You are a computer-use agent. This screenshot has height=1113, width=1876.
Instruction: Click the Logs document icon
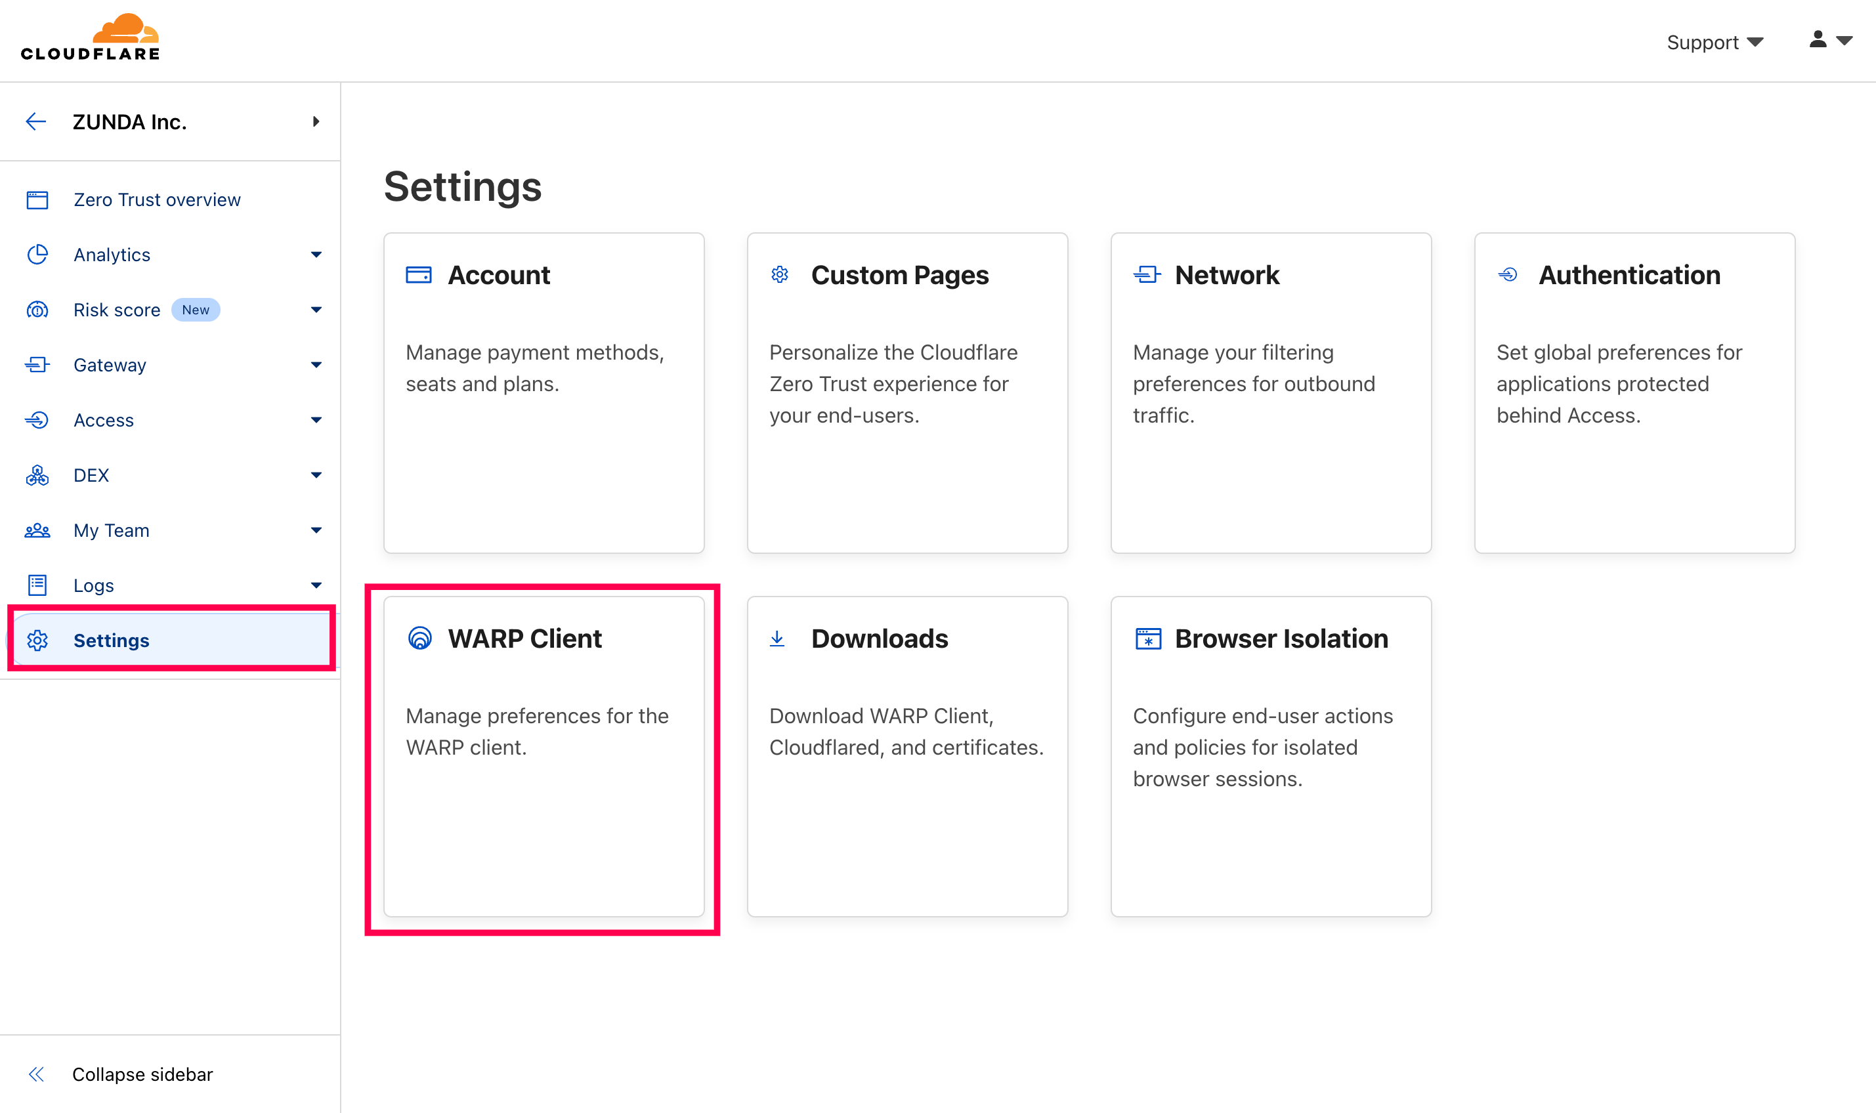point(37,585)
